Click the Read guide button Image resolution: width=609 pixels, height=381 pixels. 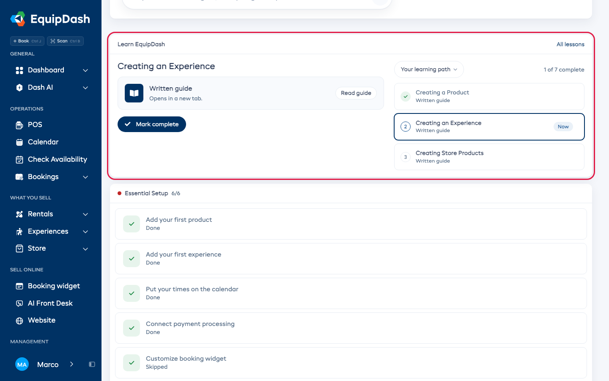(356, 93)
